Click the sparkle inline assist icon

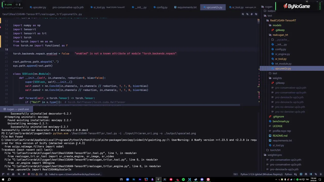pos(247,14)
